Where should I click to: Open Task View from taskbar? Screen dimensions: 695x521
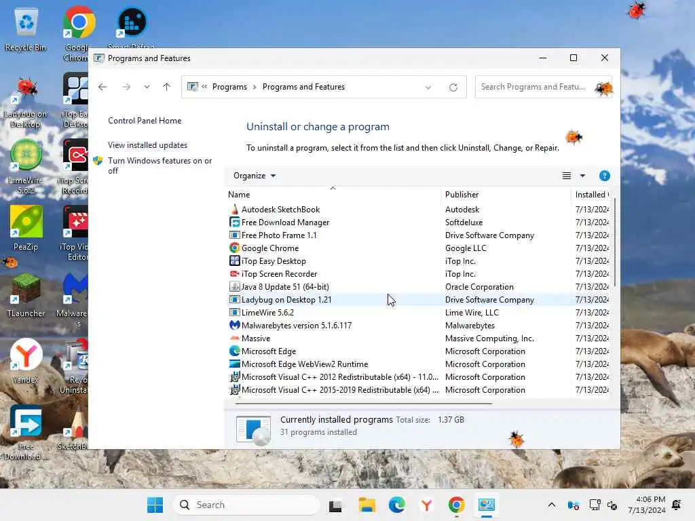click(x=335, y=505)
